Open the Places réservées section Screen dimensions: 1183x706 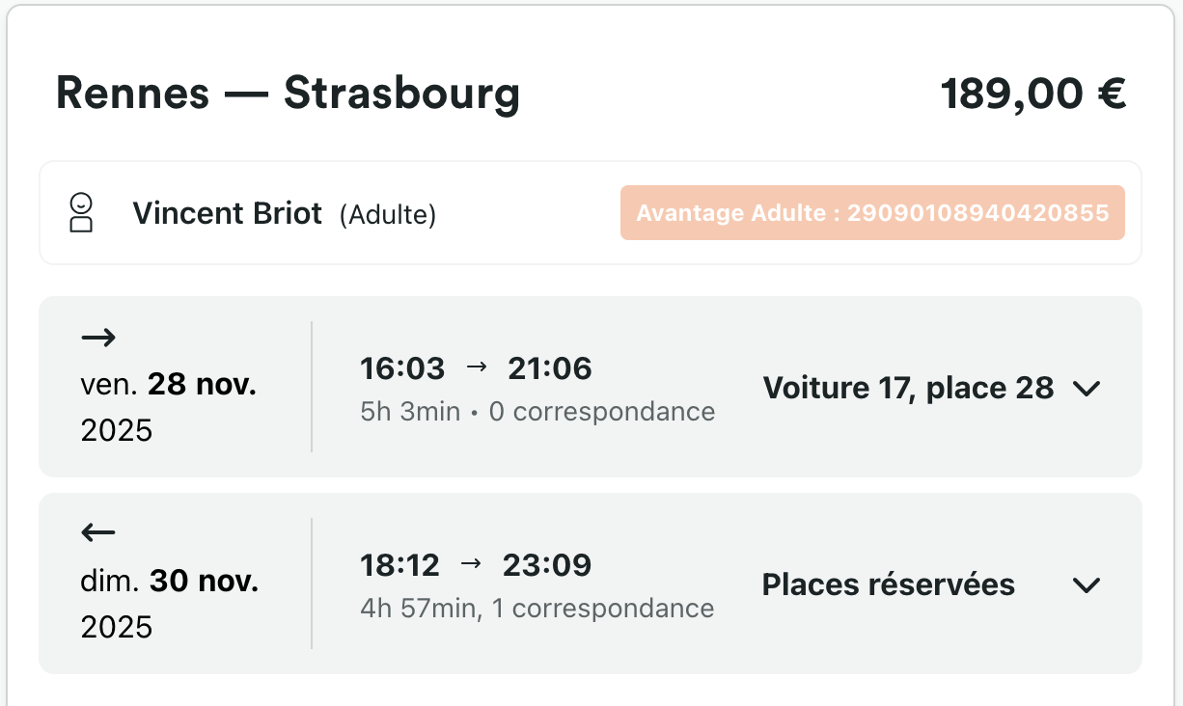pos(888,585)
